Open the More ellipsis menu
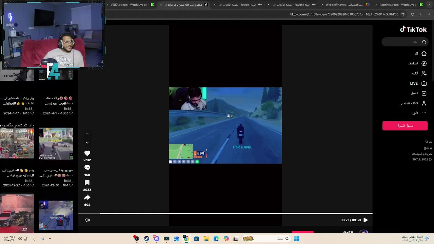The height and width of the screenshot is (244, 434). 424,113
